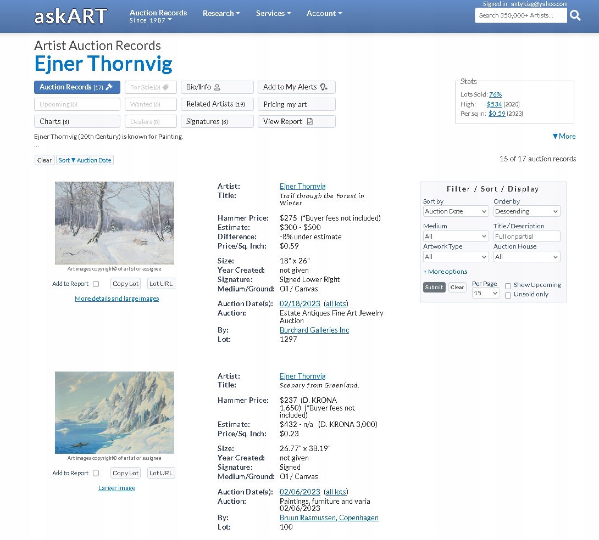The image size is (599, 540).
Task: Click the tag icon on For Sale
Action: (x=165, y=87)
